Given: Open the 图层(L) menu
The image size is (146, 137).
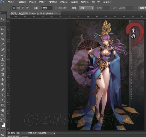Looking at the screenshot, I should 42,2.
